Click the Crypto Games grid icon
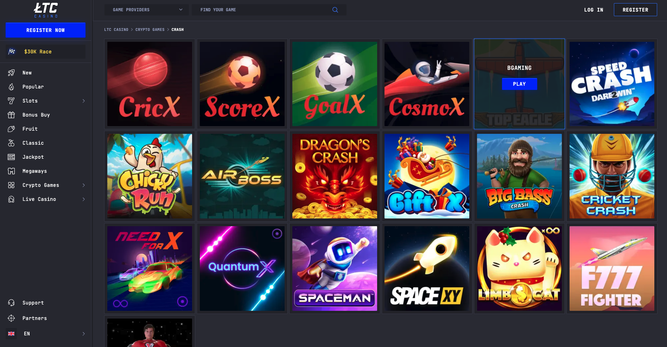The image size is (667, 347). coord(11,185)
